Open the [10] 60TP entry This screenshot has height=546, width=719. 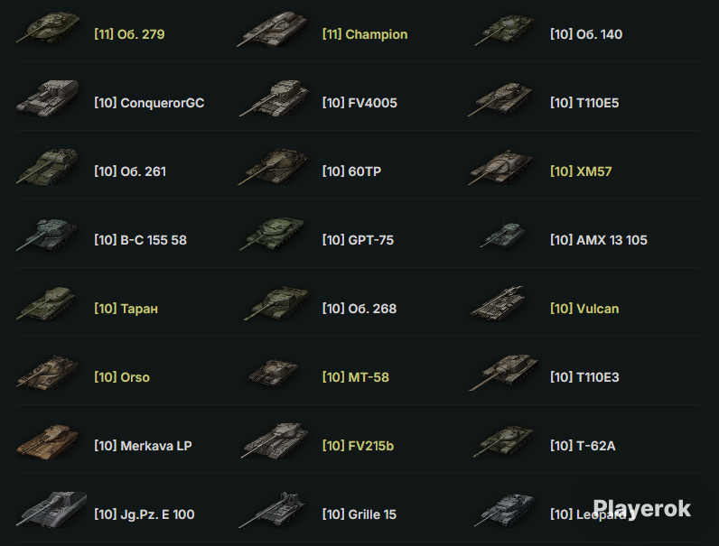click(x=351, y=171)
